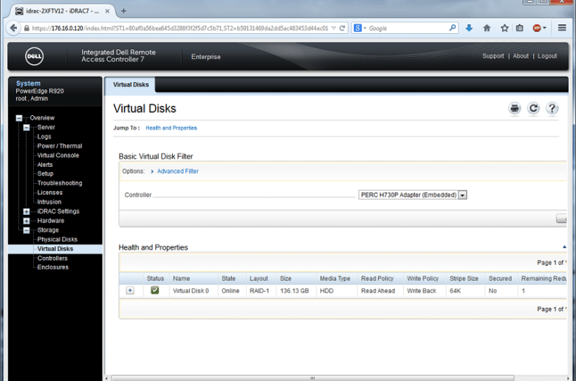Sort table by Write Policy column header
The image size is (576, 381).
[x=423, y=278]
